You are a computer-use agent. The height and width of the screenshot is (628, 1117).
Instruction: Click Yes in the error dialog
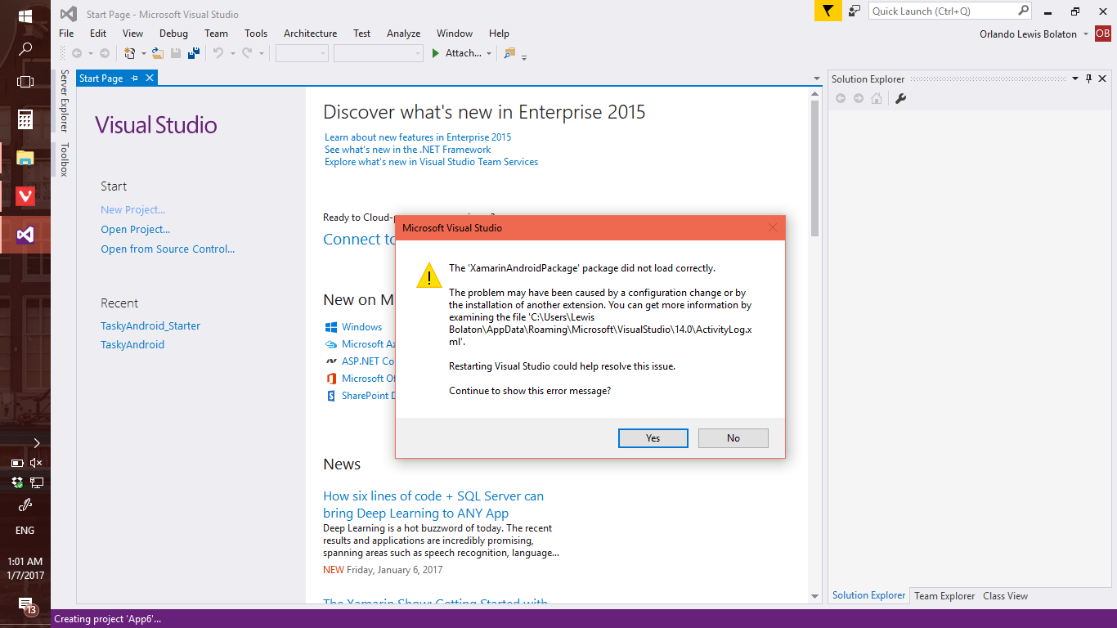(x=653, y=438)
